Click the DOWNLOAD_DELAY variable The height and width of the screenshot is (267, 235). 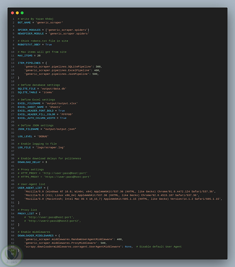pos(29,162)
